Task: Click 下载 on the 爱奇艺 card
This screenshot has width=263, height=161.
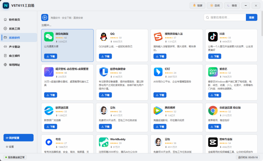Action: [x=215, y=95]
